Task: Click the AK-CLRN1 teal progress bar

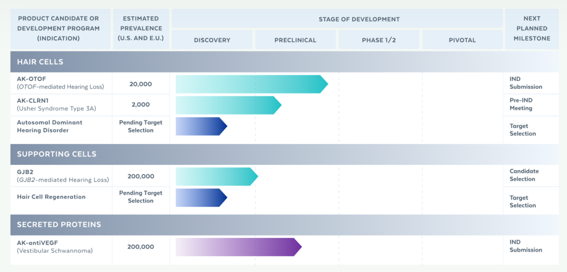Action: [x=228, y=105]
